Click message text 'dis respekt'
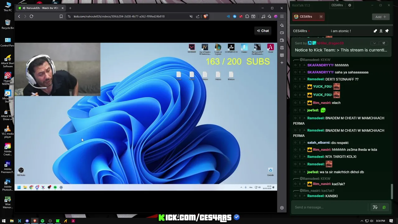This screenshot has height=224, width=398. point(340,143)
